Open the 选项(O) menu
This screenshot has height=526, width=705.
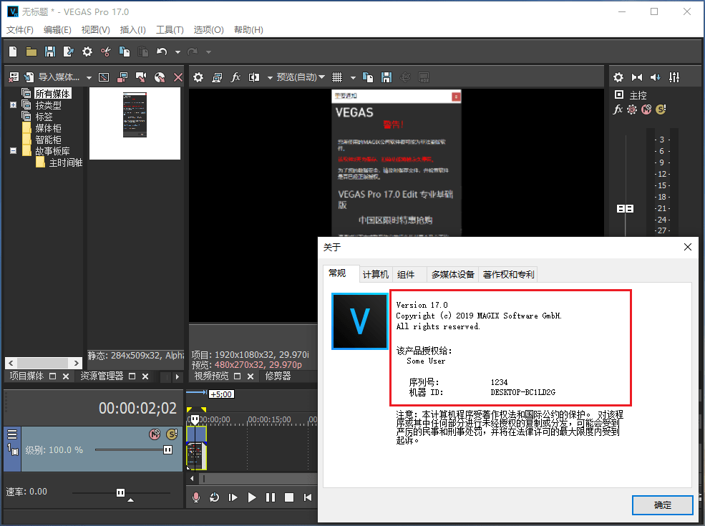[x=208, y=29]
